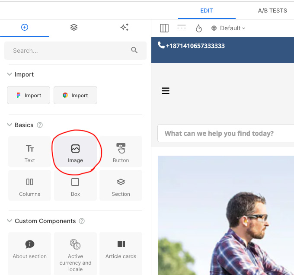
Task: Open the AI sparkle tab
Action: tap(124, 27)
